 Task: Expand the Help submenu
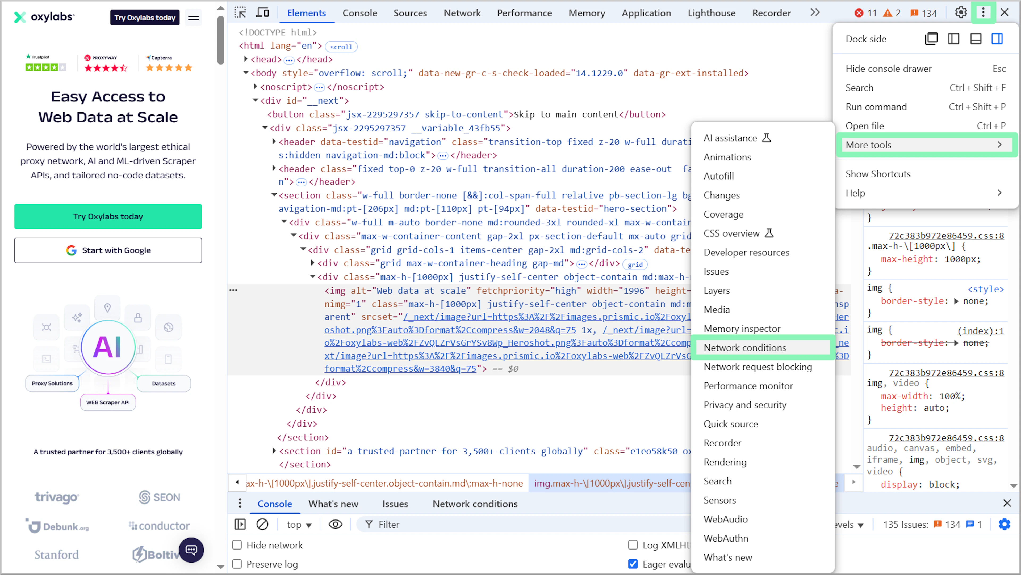tap(926, 193)
